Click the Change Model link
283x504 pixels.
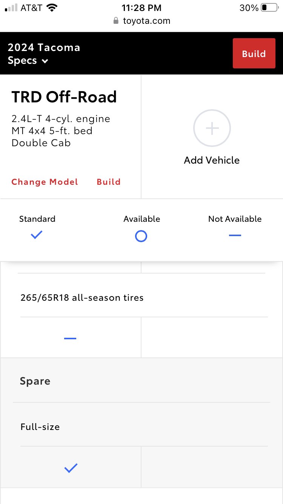coord(45,182)
